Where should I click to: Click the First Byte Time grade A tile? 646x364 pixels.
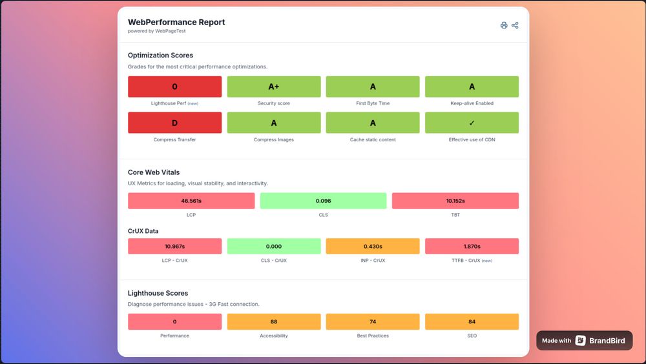click(373, 86)
